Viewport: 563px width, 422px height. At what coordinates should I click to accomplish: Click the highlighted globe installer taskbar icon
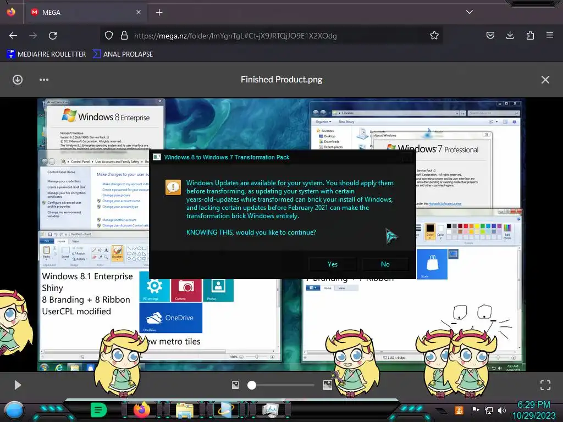coord(227,410)
